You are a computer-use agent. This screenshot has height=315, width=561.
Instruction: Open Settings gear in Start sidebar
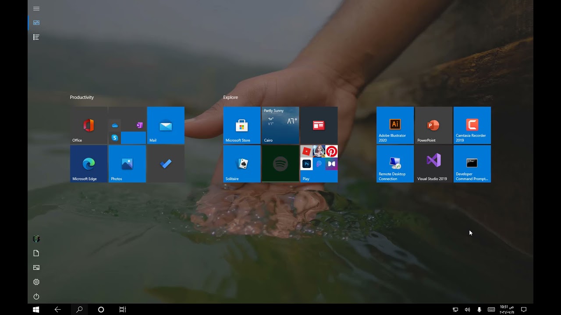coord(36,282)
